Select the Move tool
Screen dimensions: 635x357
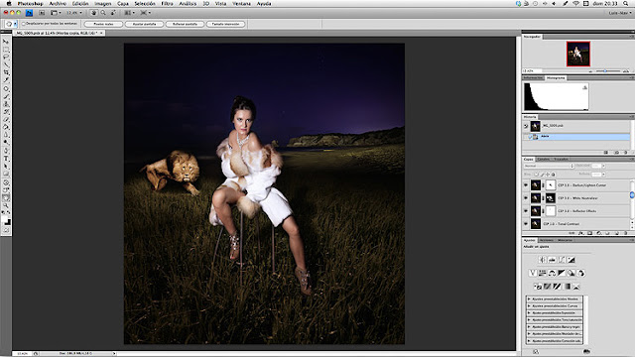[x=6, y=42]
